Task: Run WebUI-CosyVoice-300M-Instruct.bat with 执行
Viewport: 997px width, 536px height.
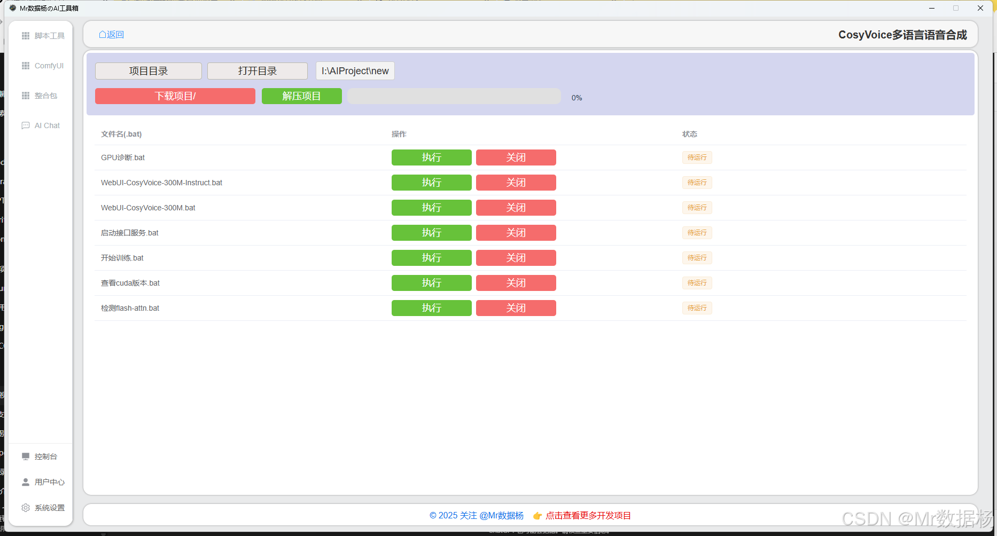Action: (x=432, y=183)
